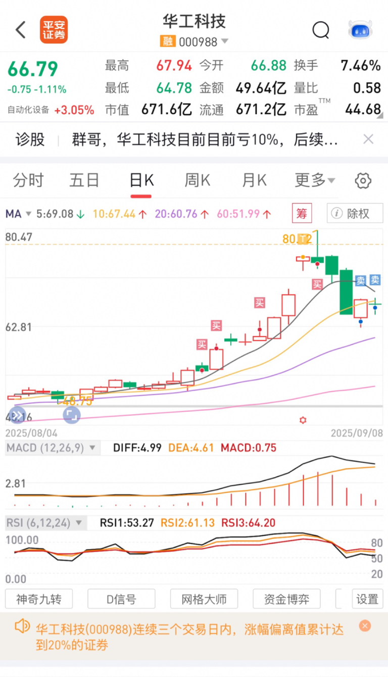Expand the 更多 chart period dropdown
Image resolution: width=388 pixels, height=677 pixels.
315,180
